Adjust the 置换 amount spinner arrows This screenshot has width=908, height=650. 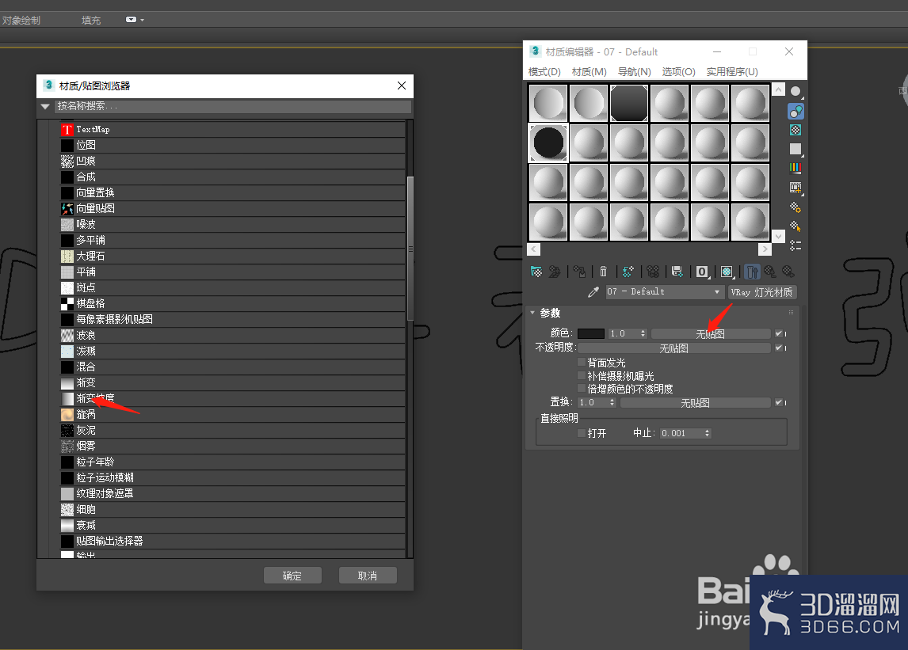tap(612, 402)
